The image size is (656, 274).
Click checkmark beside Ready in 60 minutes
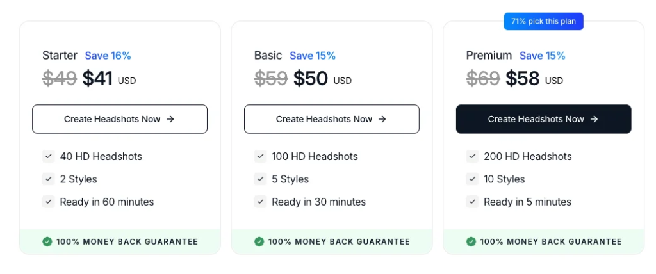point(48,202)
